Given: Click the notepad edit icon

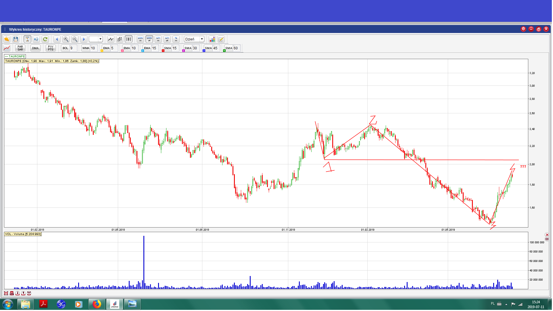Looking at the screenshot, I should point(221,39).
